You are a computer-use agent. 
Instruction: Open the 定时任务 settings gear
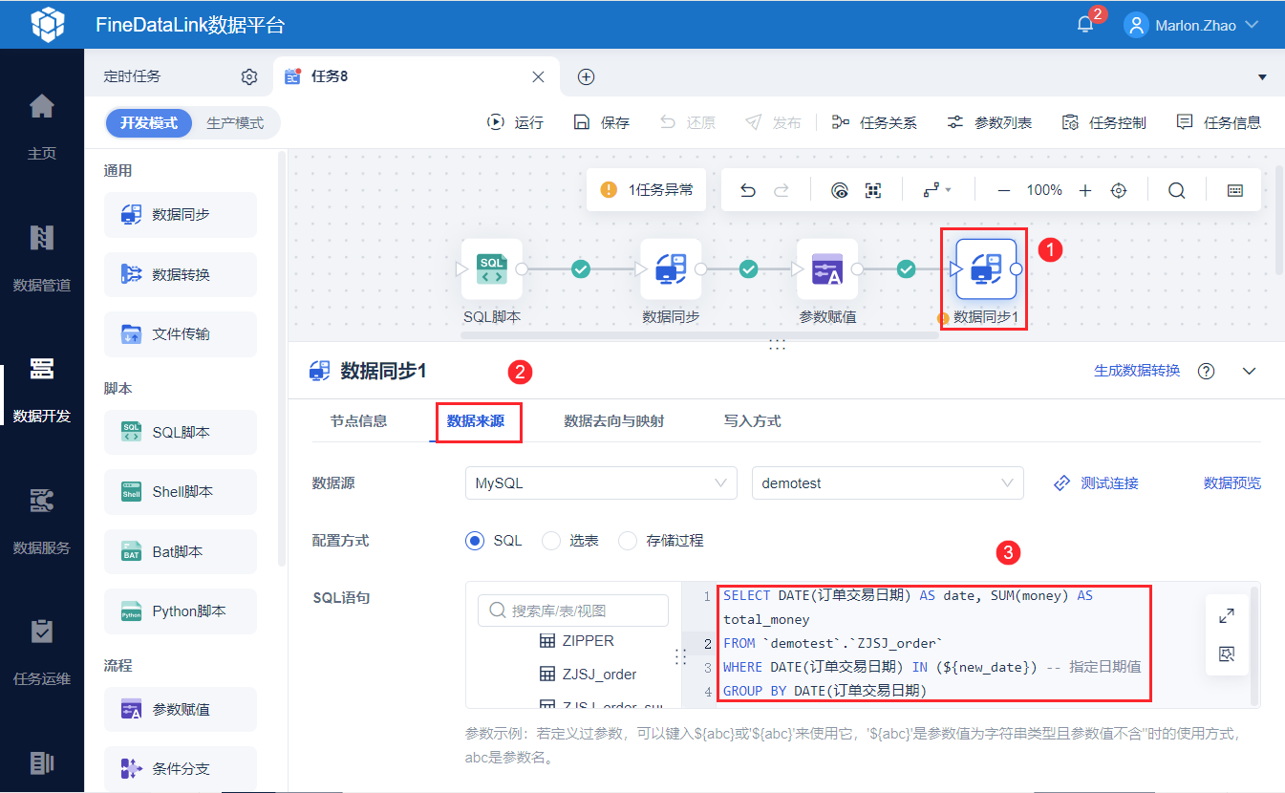(249, 76)
